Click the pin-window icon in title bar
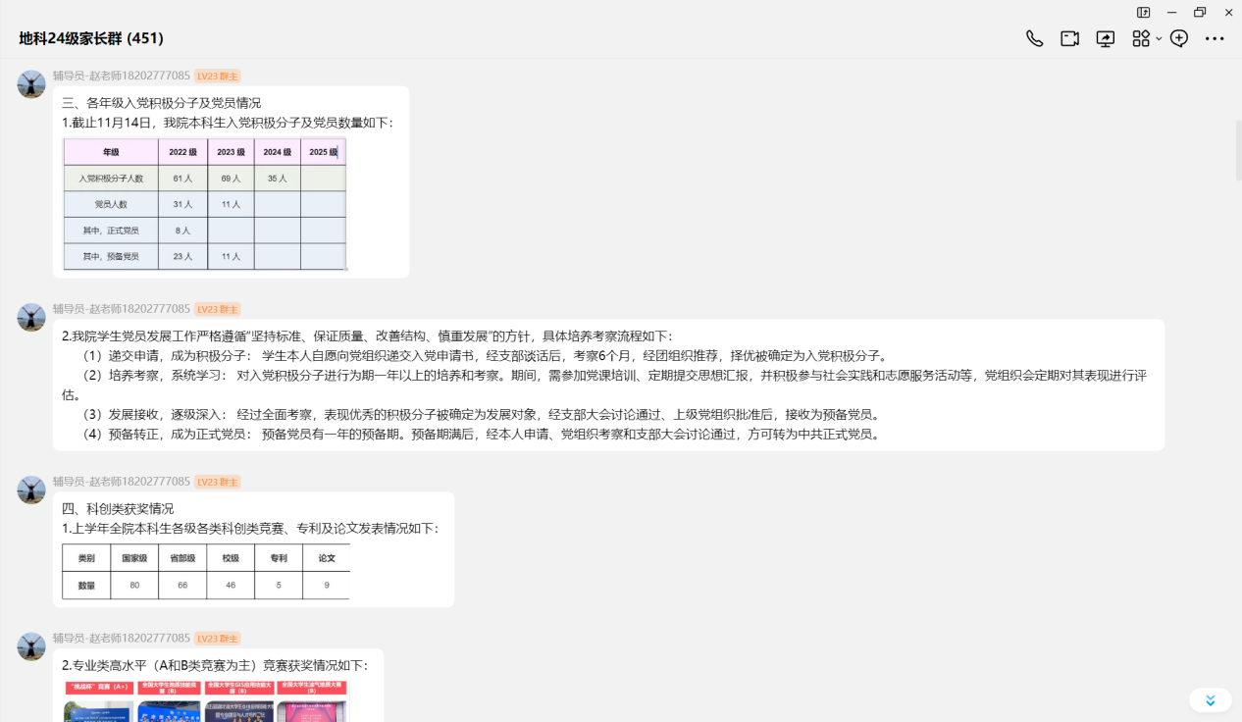Screen dimensions: 1242x722 [1144, 13]
